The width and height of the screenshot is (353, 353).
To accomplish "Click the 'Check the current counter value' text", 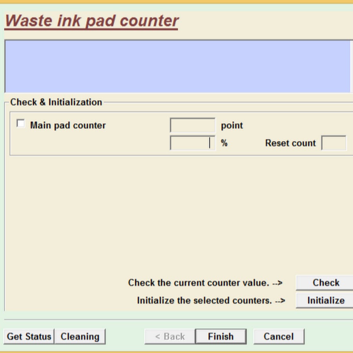I will point(205,283).
